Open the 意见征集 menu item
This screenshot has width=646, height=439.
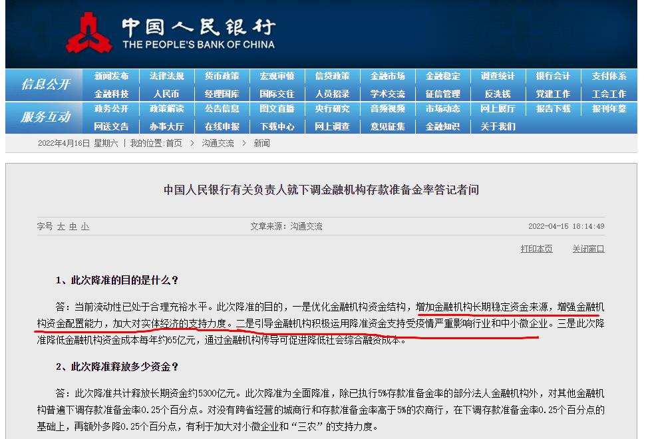pyautogui.click(x=387, y=126)
